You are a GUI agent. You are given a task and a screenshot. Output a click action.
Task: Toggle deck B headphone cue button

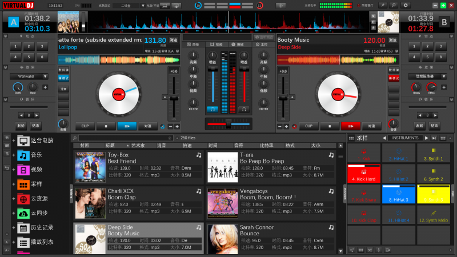pos(244,109)
